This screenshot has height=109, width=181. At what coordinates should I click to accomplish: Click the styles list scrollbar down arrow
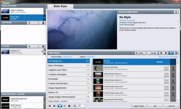point(177,101)
